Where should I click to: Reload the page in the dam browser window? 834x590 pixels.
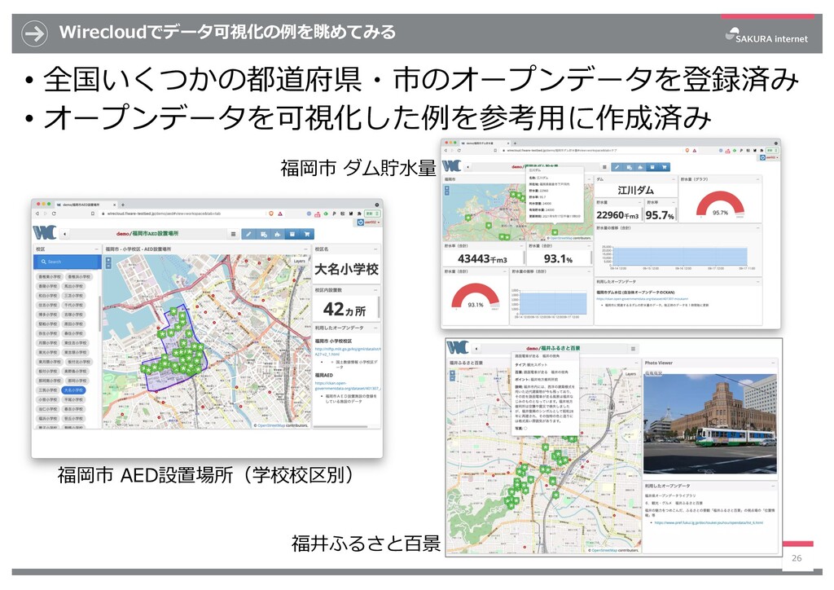tap(459, 151)
